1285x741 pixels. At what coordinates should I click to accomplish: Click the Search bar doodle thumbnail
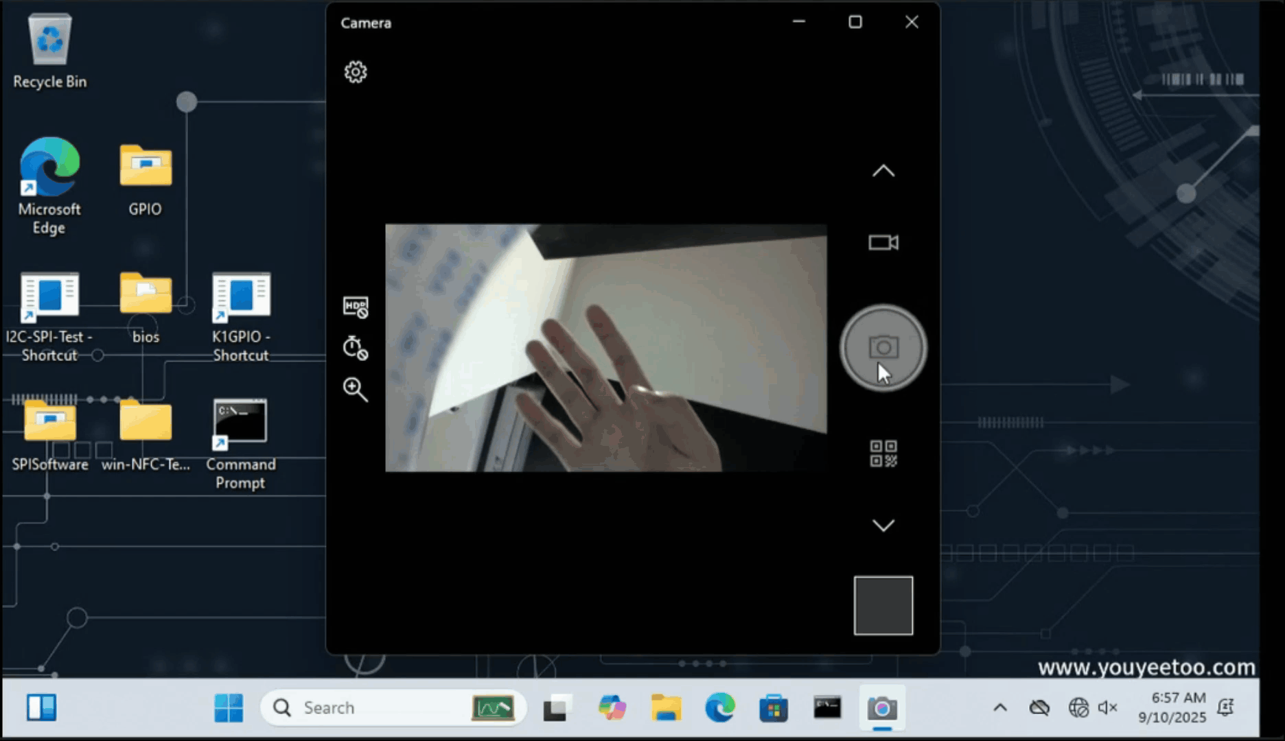click(x=494, y=707)
